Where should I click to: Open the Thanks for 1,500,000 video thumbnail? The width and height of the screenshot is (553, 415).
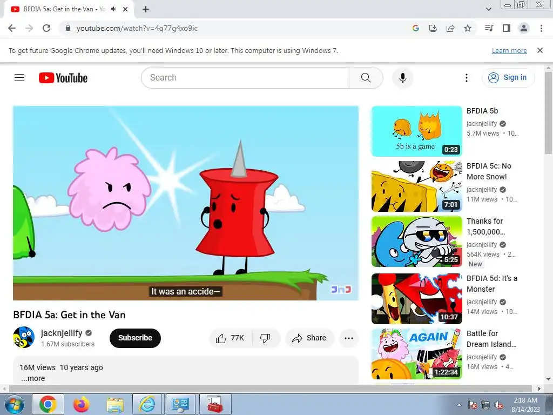point(416,242)
